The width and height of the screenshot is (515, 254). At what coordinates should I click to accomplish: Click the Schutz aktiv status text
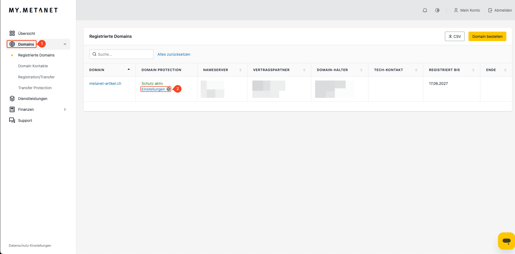pos(152,83)
